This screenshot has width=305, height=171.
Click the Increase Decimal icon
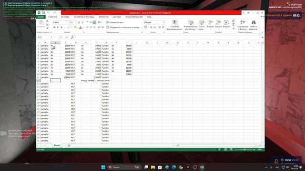tap(159, 28)
